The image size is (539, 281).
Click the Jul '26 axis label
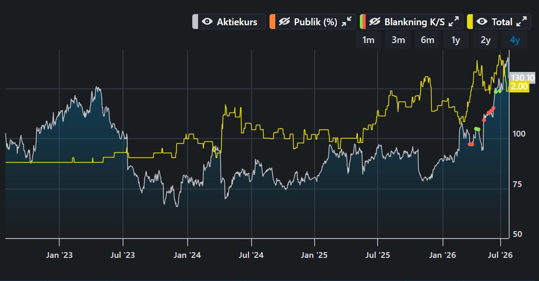coord(500,255)
